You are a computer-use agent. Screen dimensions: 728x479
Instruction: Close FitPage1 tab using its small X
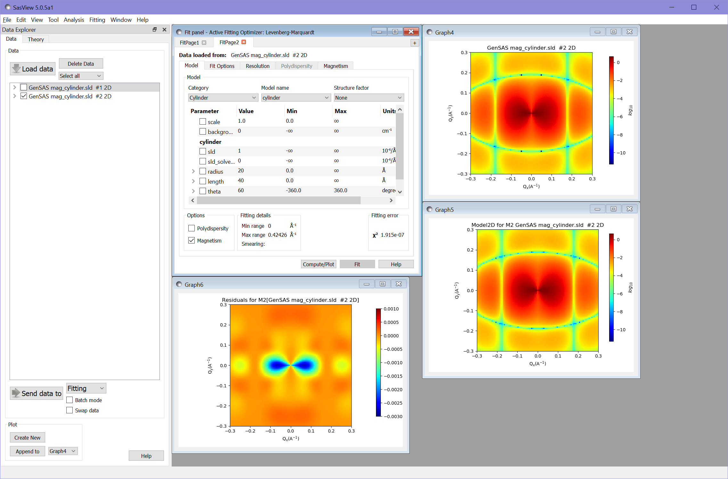tap(204, 43)
